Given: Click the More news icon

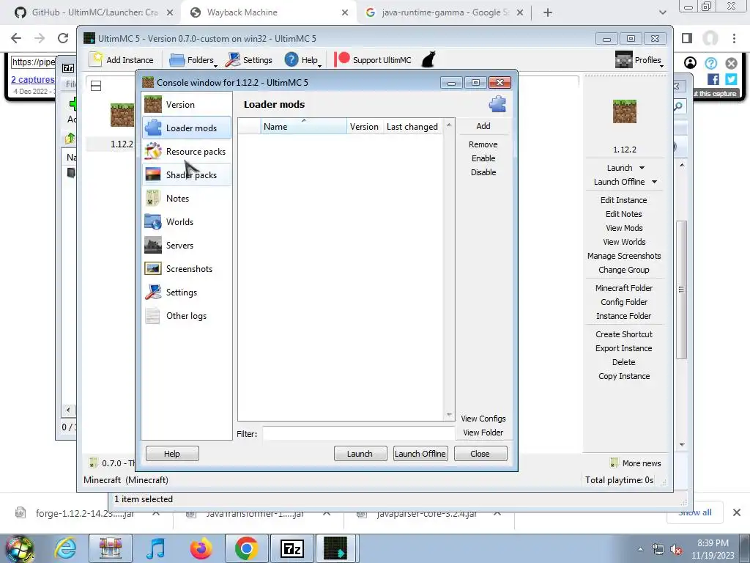Looking at the screenshot, I should pos(615,463).
